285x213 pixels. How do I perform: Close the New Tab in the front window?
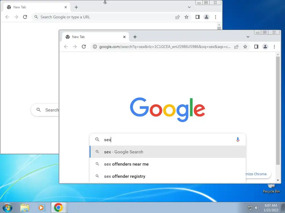pos(124,37)
